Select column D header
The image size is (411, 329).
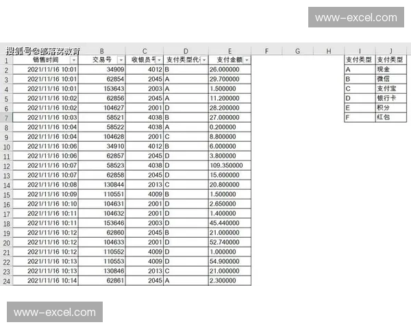[x=186, y=51]
